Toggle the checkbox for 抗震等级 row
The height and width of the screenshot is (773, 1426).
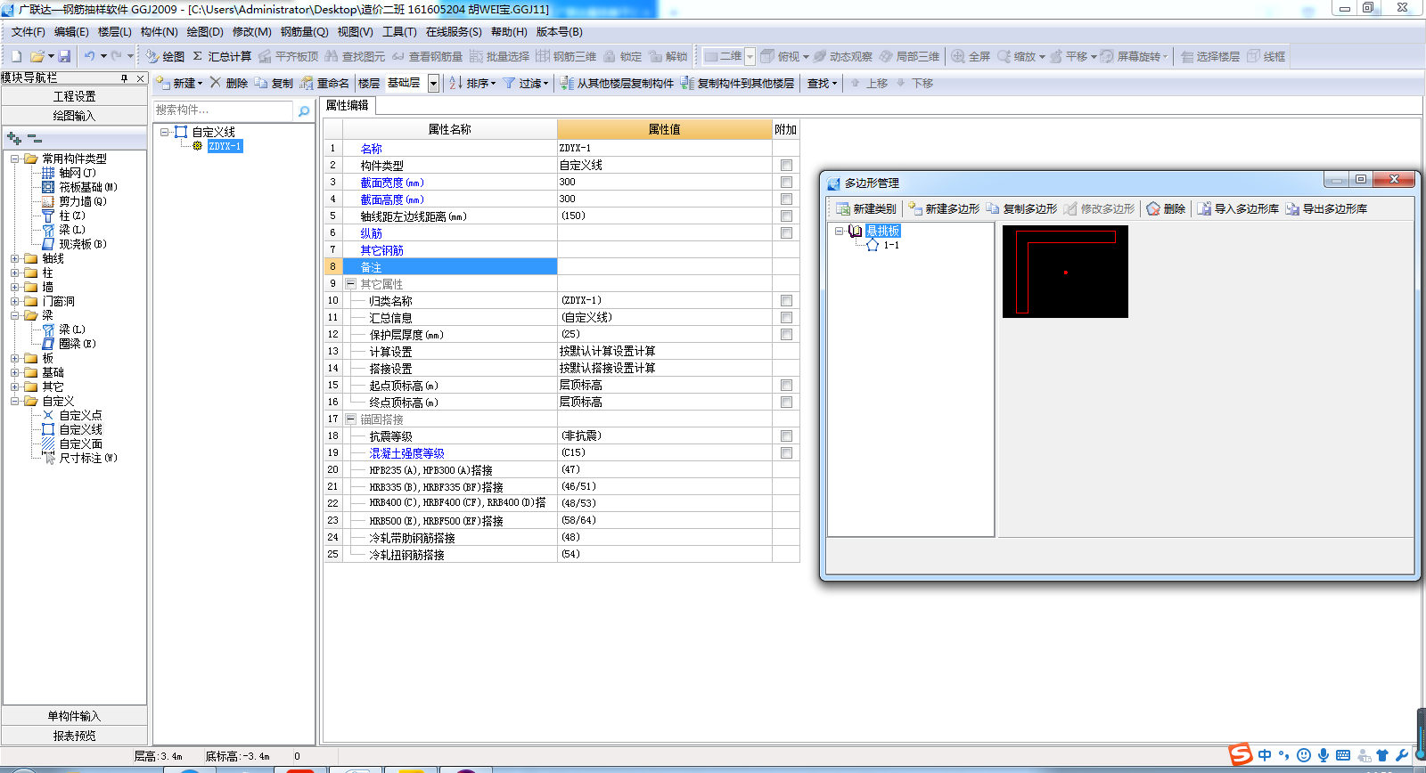[x=786, y=435]
